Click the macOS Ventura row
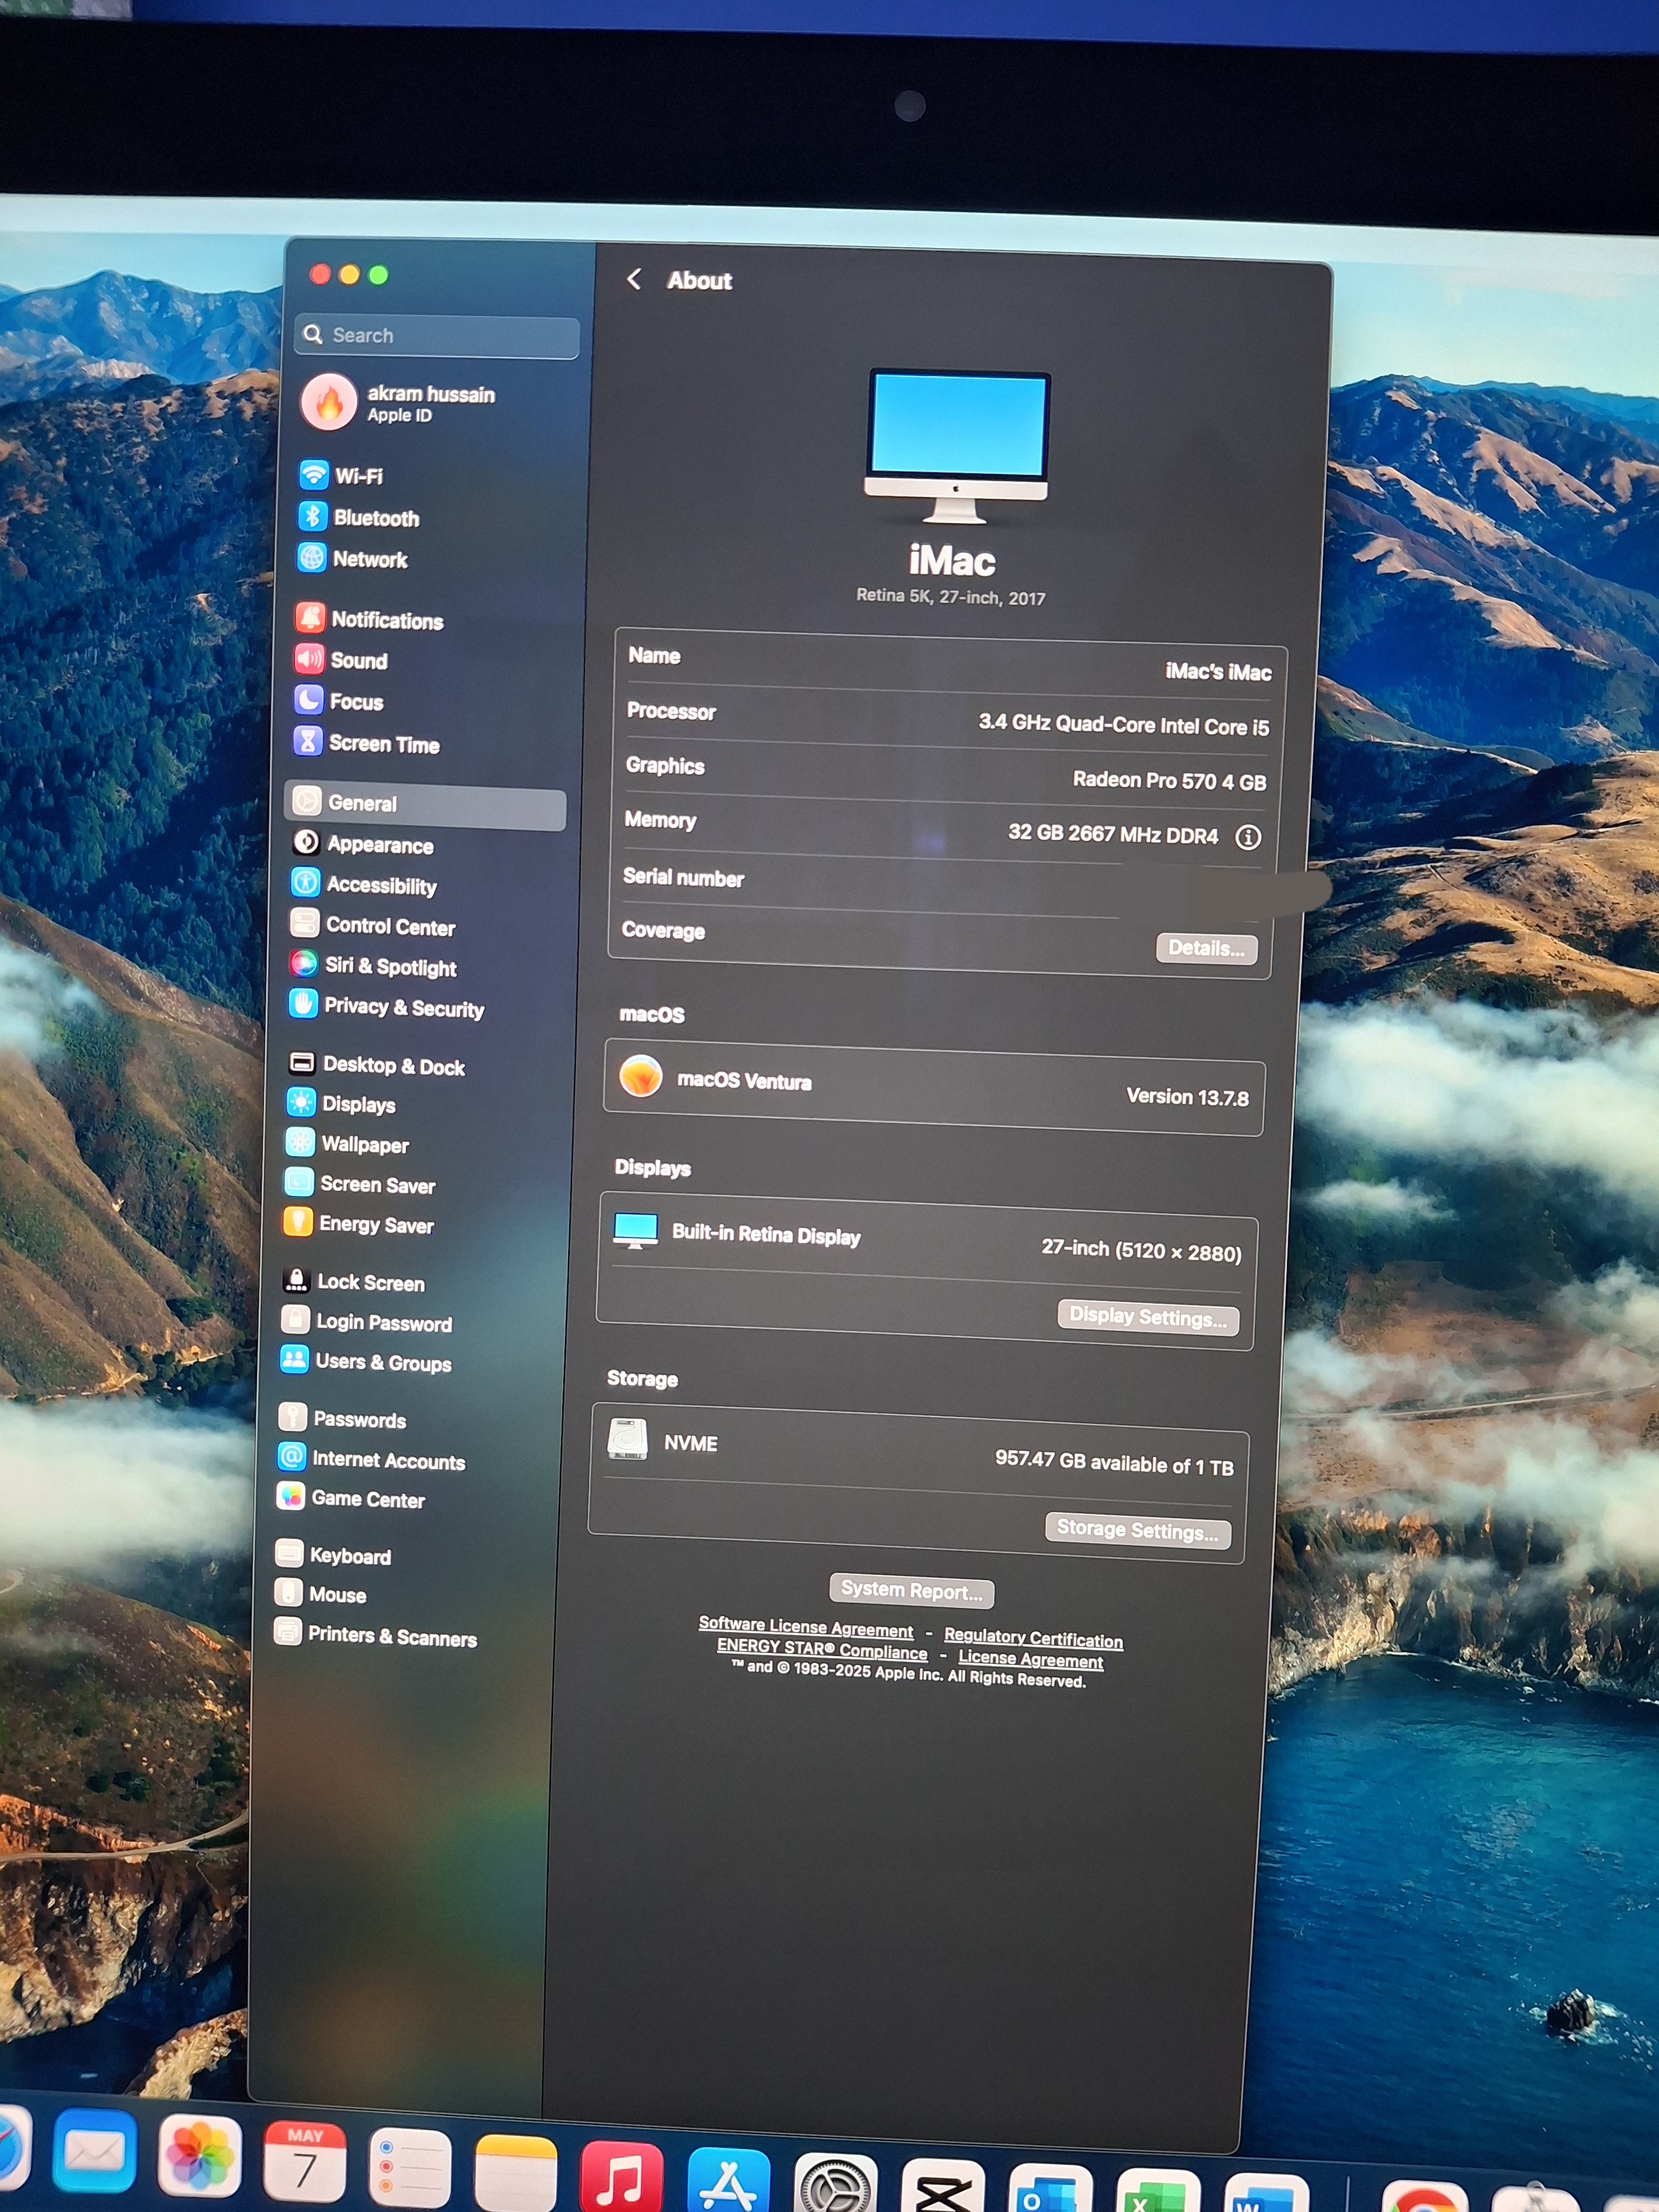 tap(934, 1089)
